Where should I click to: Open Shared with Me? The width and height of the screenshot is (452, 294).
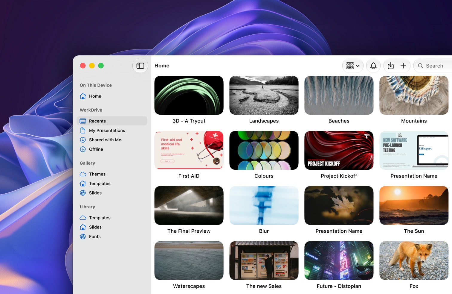click(x=112, y=140)
